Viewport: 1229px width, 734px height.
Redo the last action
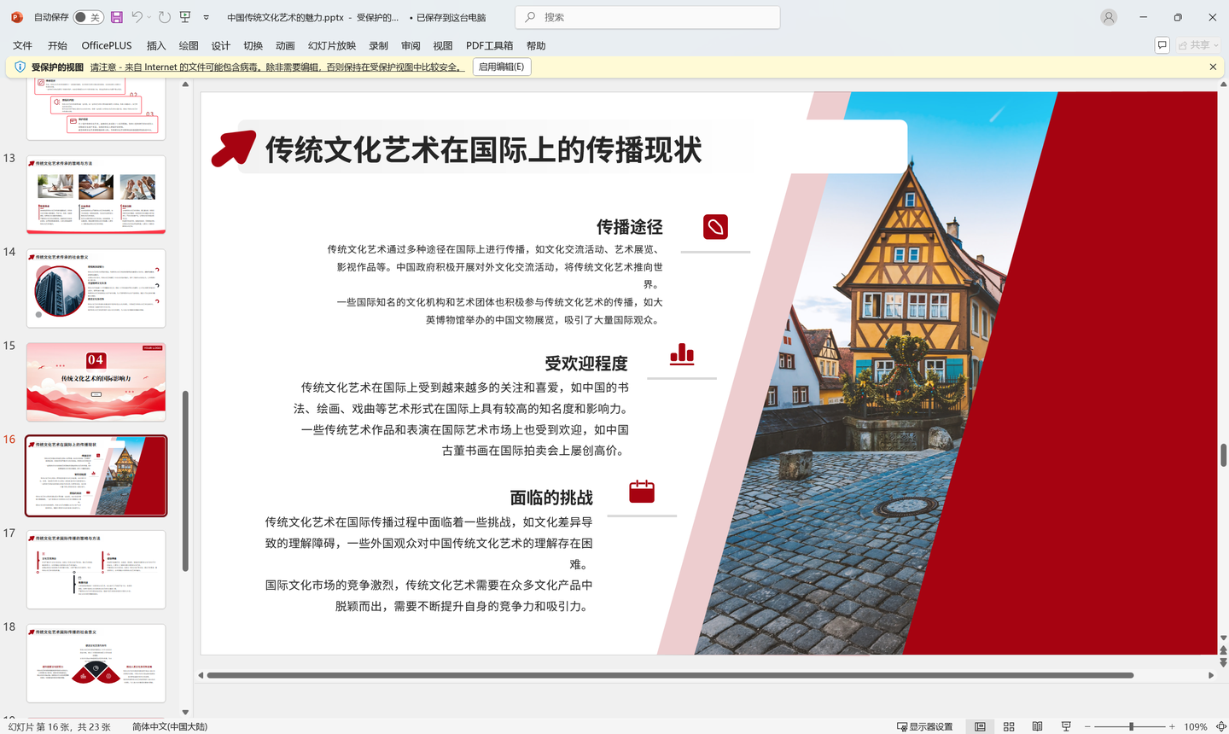tap(162, 17)
